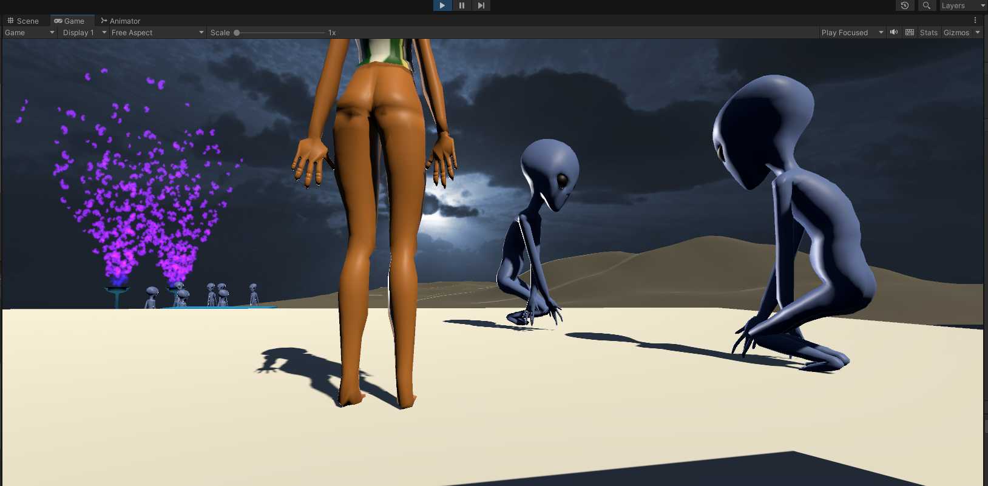Pause the running game
Screen dimensions: 988x486
[462, 5]
